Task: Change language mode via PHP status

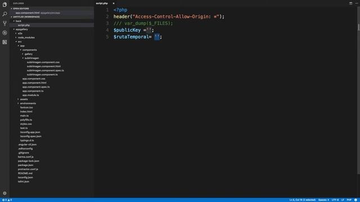Action: pyautogui.click(x=349, y=200)
